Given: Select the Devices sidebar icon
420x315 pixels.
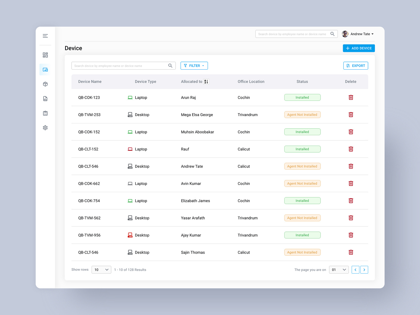Looking at the screenshot, I should click(x=45, y=70).
